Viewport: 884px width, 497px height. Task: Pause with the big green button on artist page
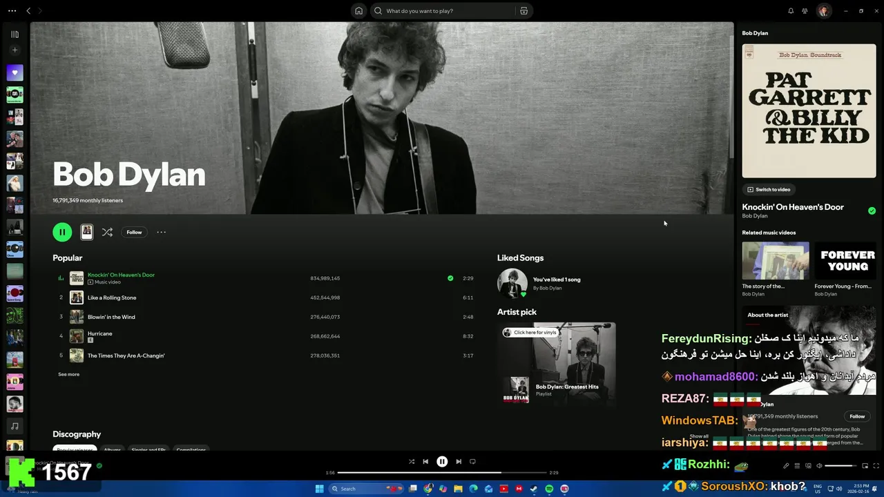pos(62,232)
